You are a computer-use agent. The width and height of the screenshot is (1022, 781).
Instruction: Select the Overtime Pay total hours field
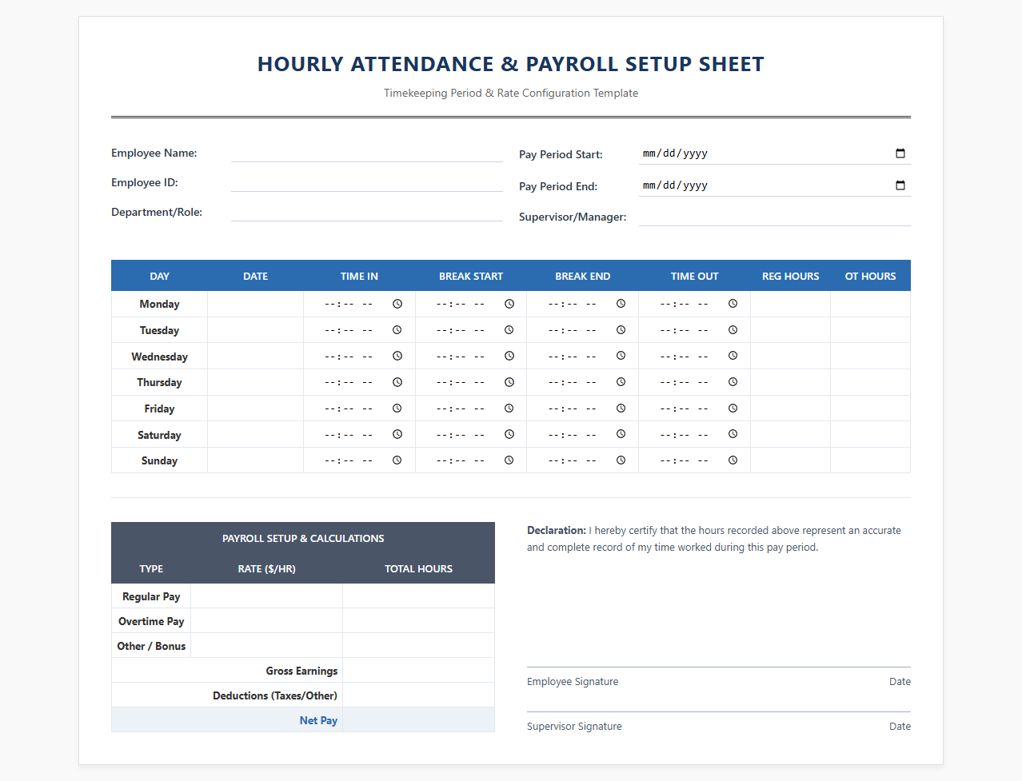(x=419, y=621)
